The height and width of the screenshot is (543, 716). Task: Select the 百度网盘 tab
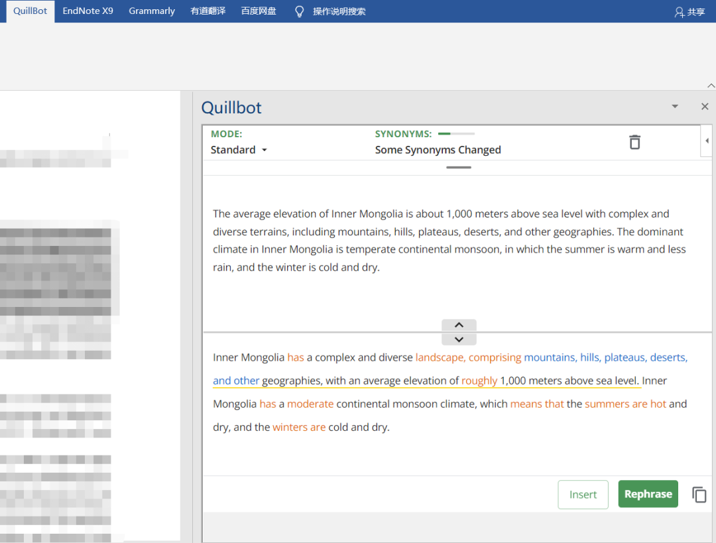coord(259,11)
